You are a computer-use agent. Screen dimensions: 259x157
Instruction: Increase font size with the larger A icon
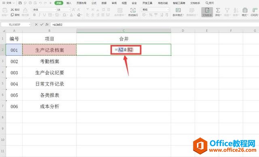tap(74, 10)
